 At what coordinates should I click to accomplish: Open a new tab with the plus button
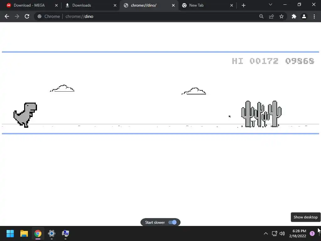coord(243,5)
